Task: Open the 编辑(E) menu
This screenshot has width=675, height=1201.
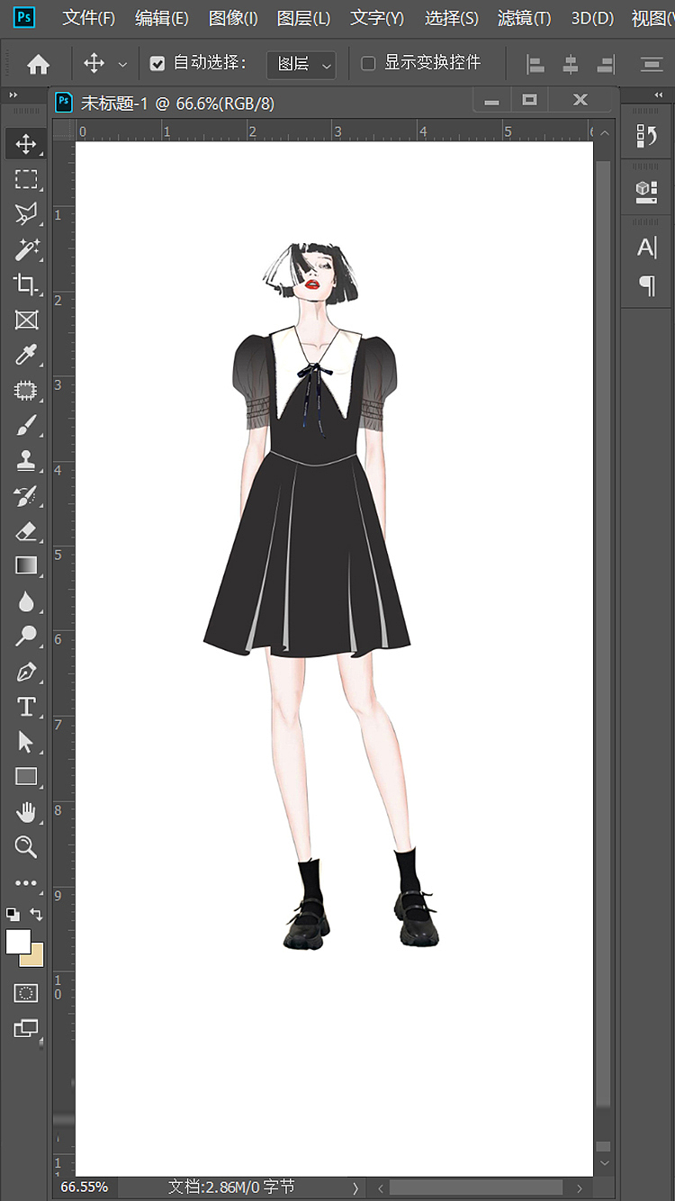Action: pyautogui.click(x=162, y=18)
